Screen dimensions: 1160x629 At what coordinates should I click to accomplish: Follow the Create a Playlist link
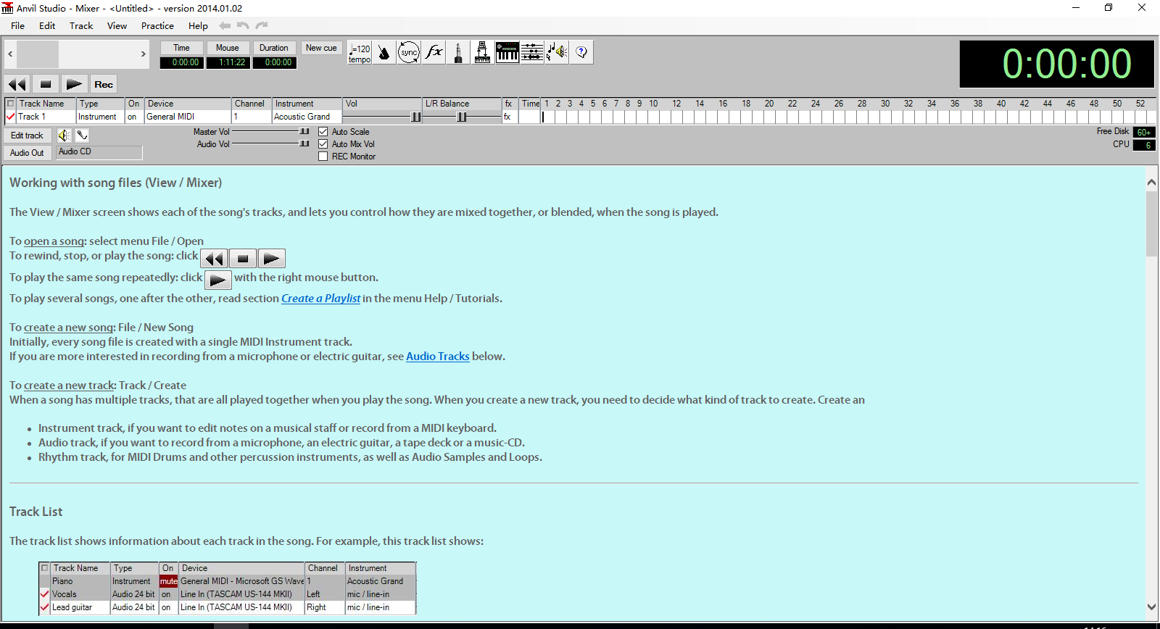click(320, 299)
